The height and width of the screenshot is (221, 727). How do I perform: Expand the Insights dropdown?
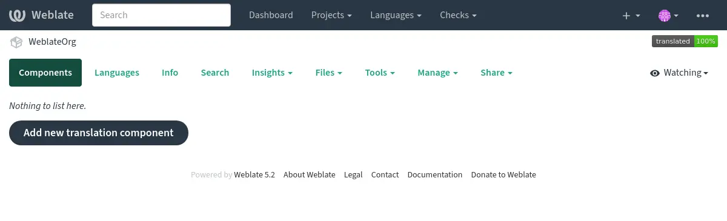pyautogui.click(x=272, y=73)
